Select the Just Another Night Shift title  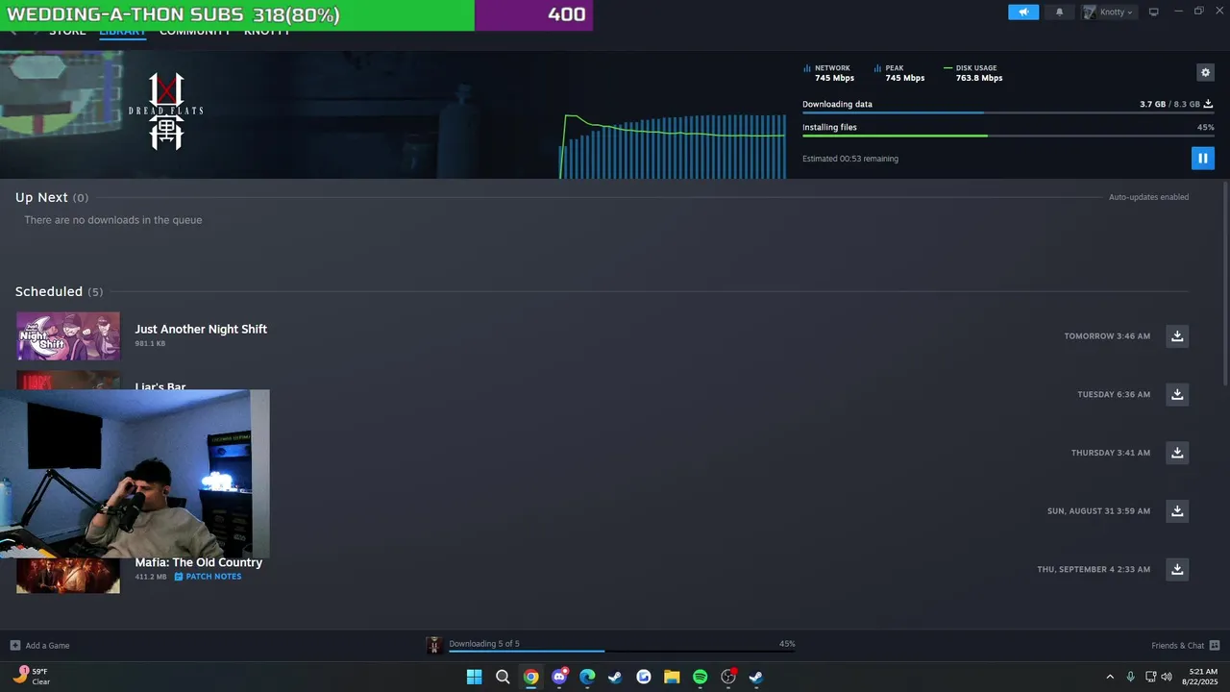[x=201, y=329]
